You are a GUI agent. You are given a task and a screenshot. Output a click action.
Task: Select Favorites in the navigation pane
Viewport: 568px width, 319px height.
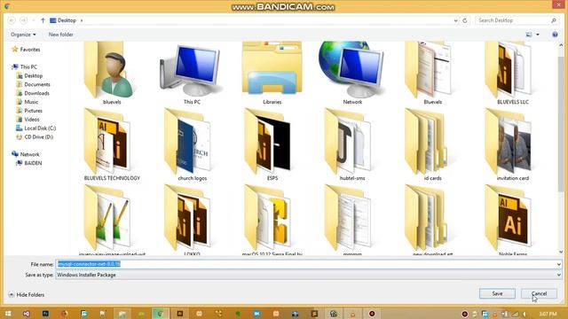tap(26, 50)
